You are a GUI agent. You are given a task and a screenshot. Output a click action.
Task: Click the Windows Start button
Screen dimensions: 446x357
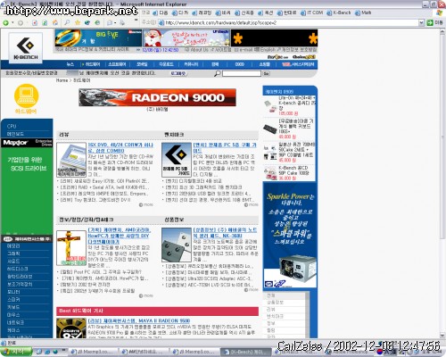point(16,352)
